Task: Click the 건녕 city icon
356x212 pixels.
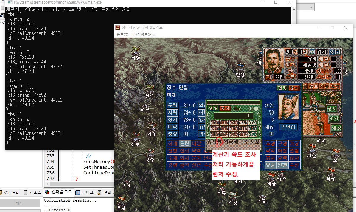Action: (126, 182)
